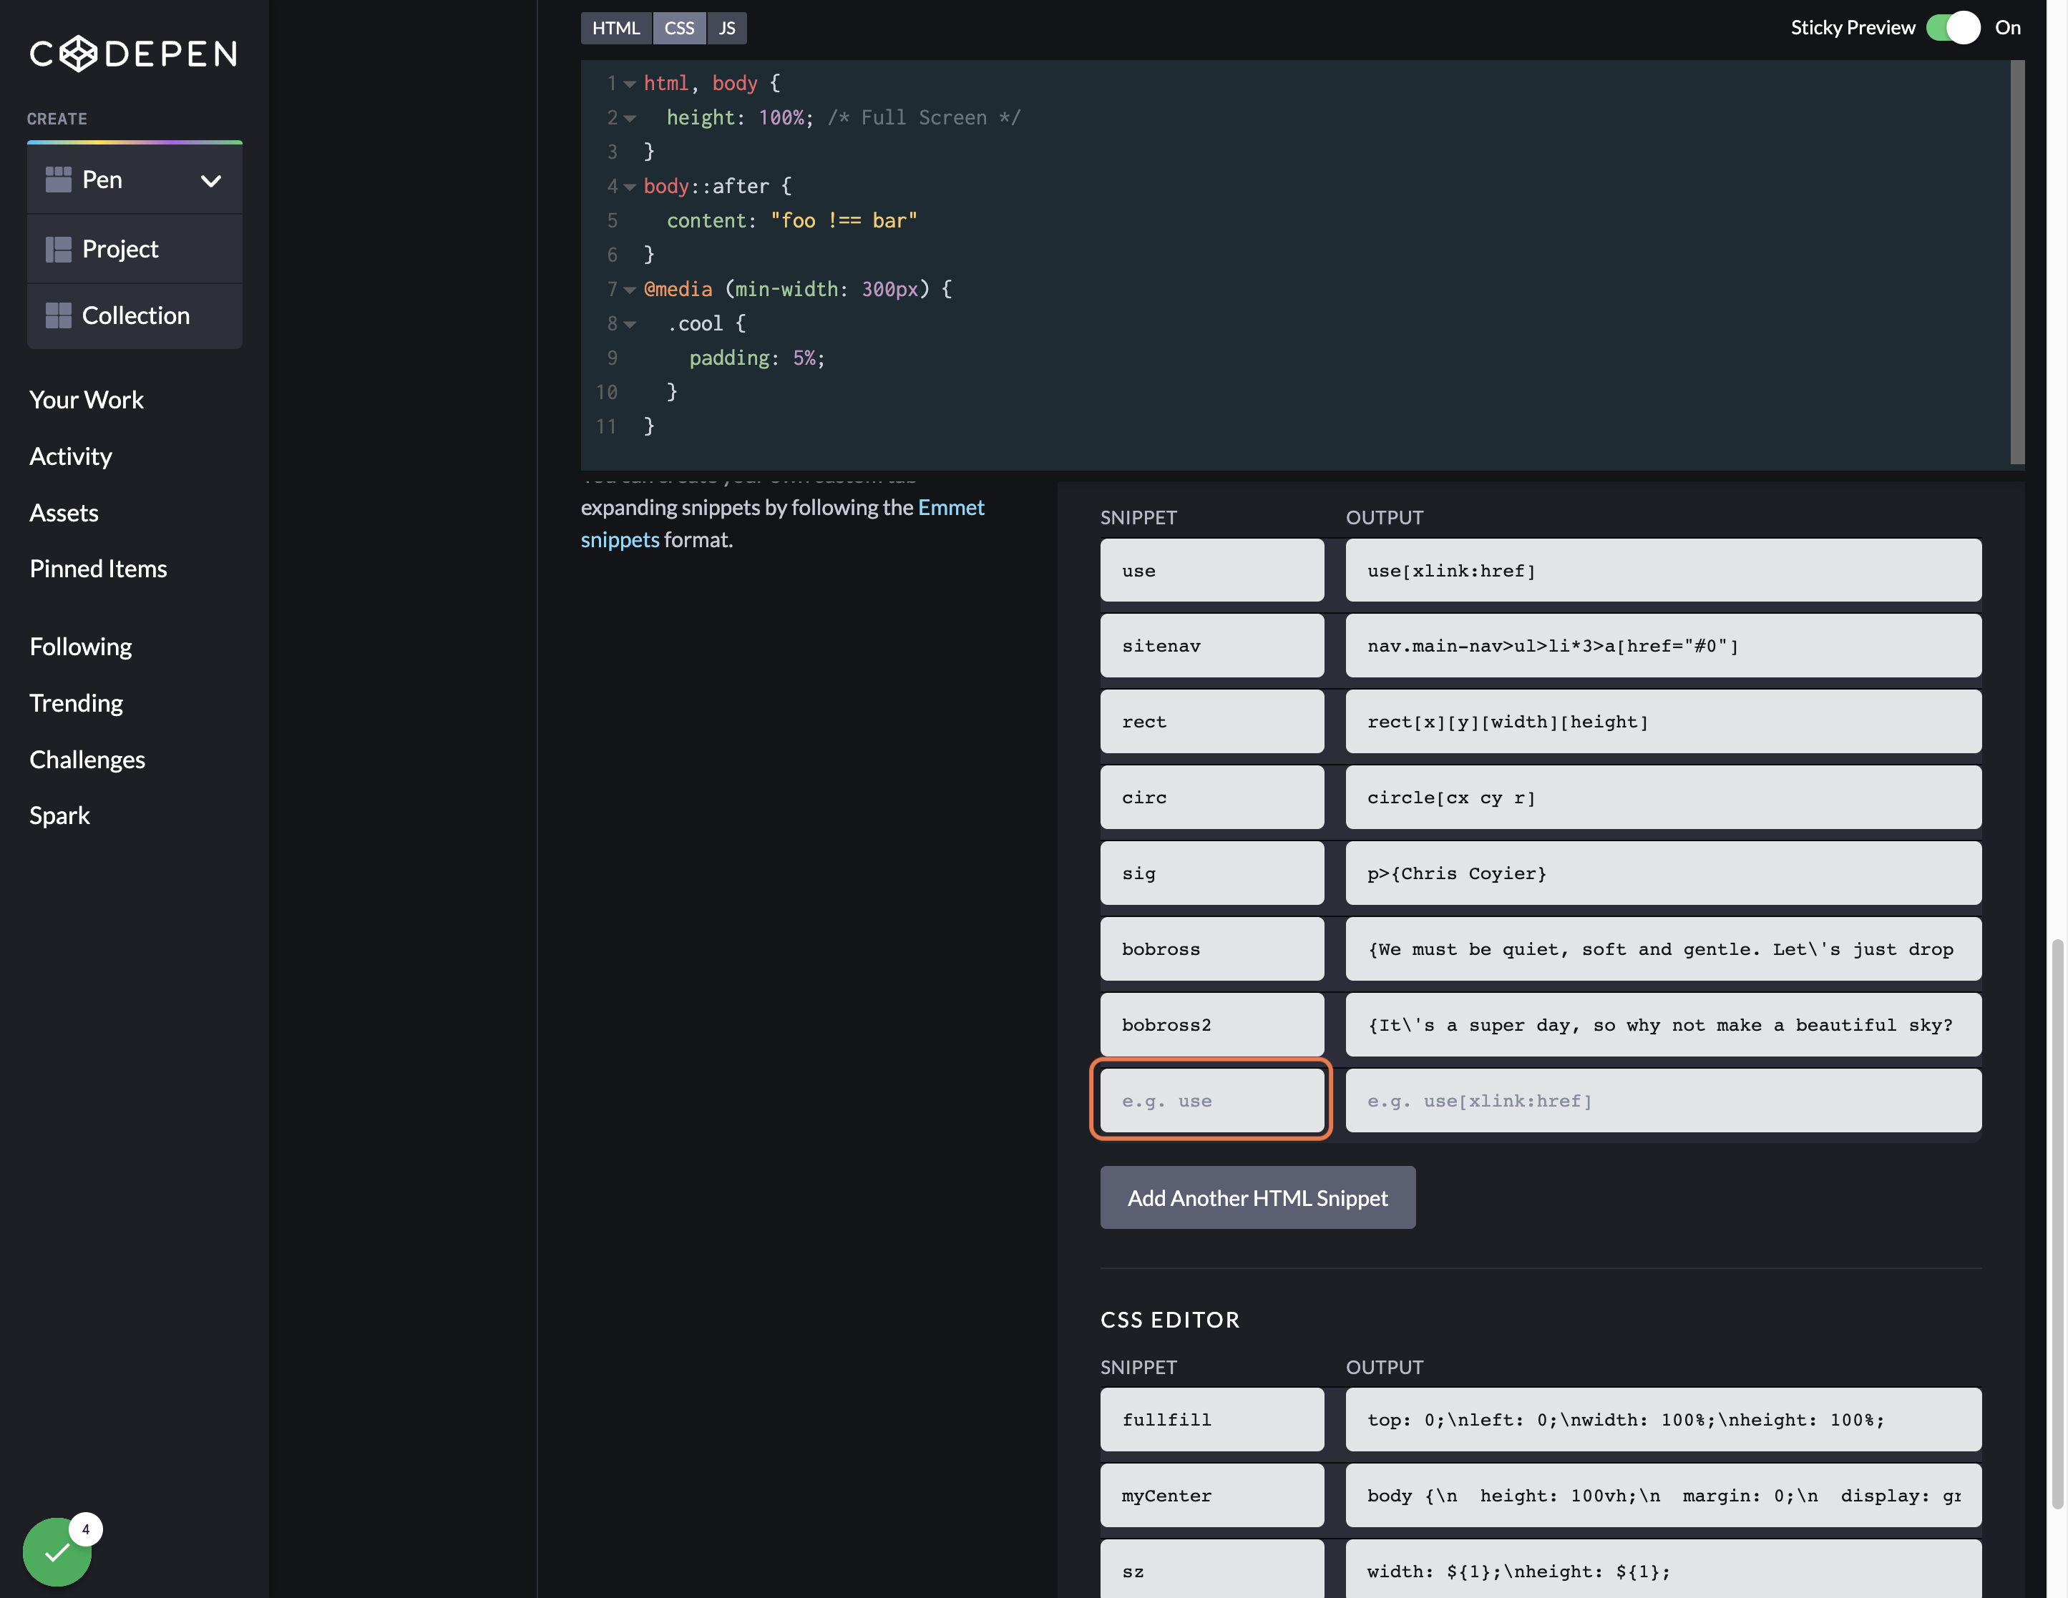Edit the 'bobross2' snippet name field
Image resolution: width=2068 pixels, height=1598 pixels.
tap(1212, 1024)
